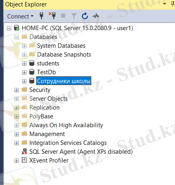
Task: Click the Always On High Availability folder icon
Action: (24, 125)
